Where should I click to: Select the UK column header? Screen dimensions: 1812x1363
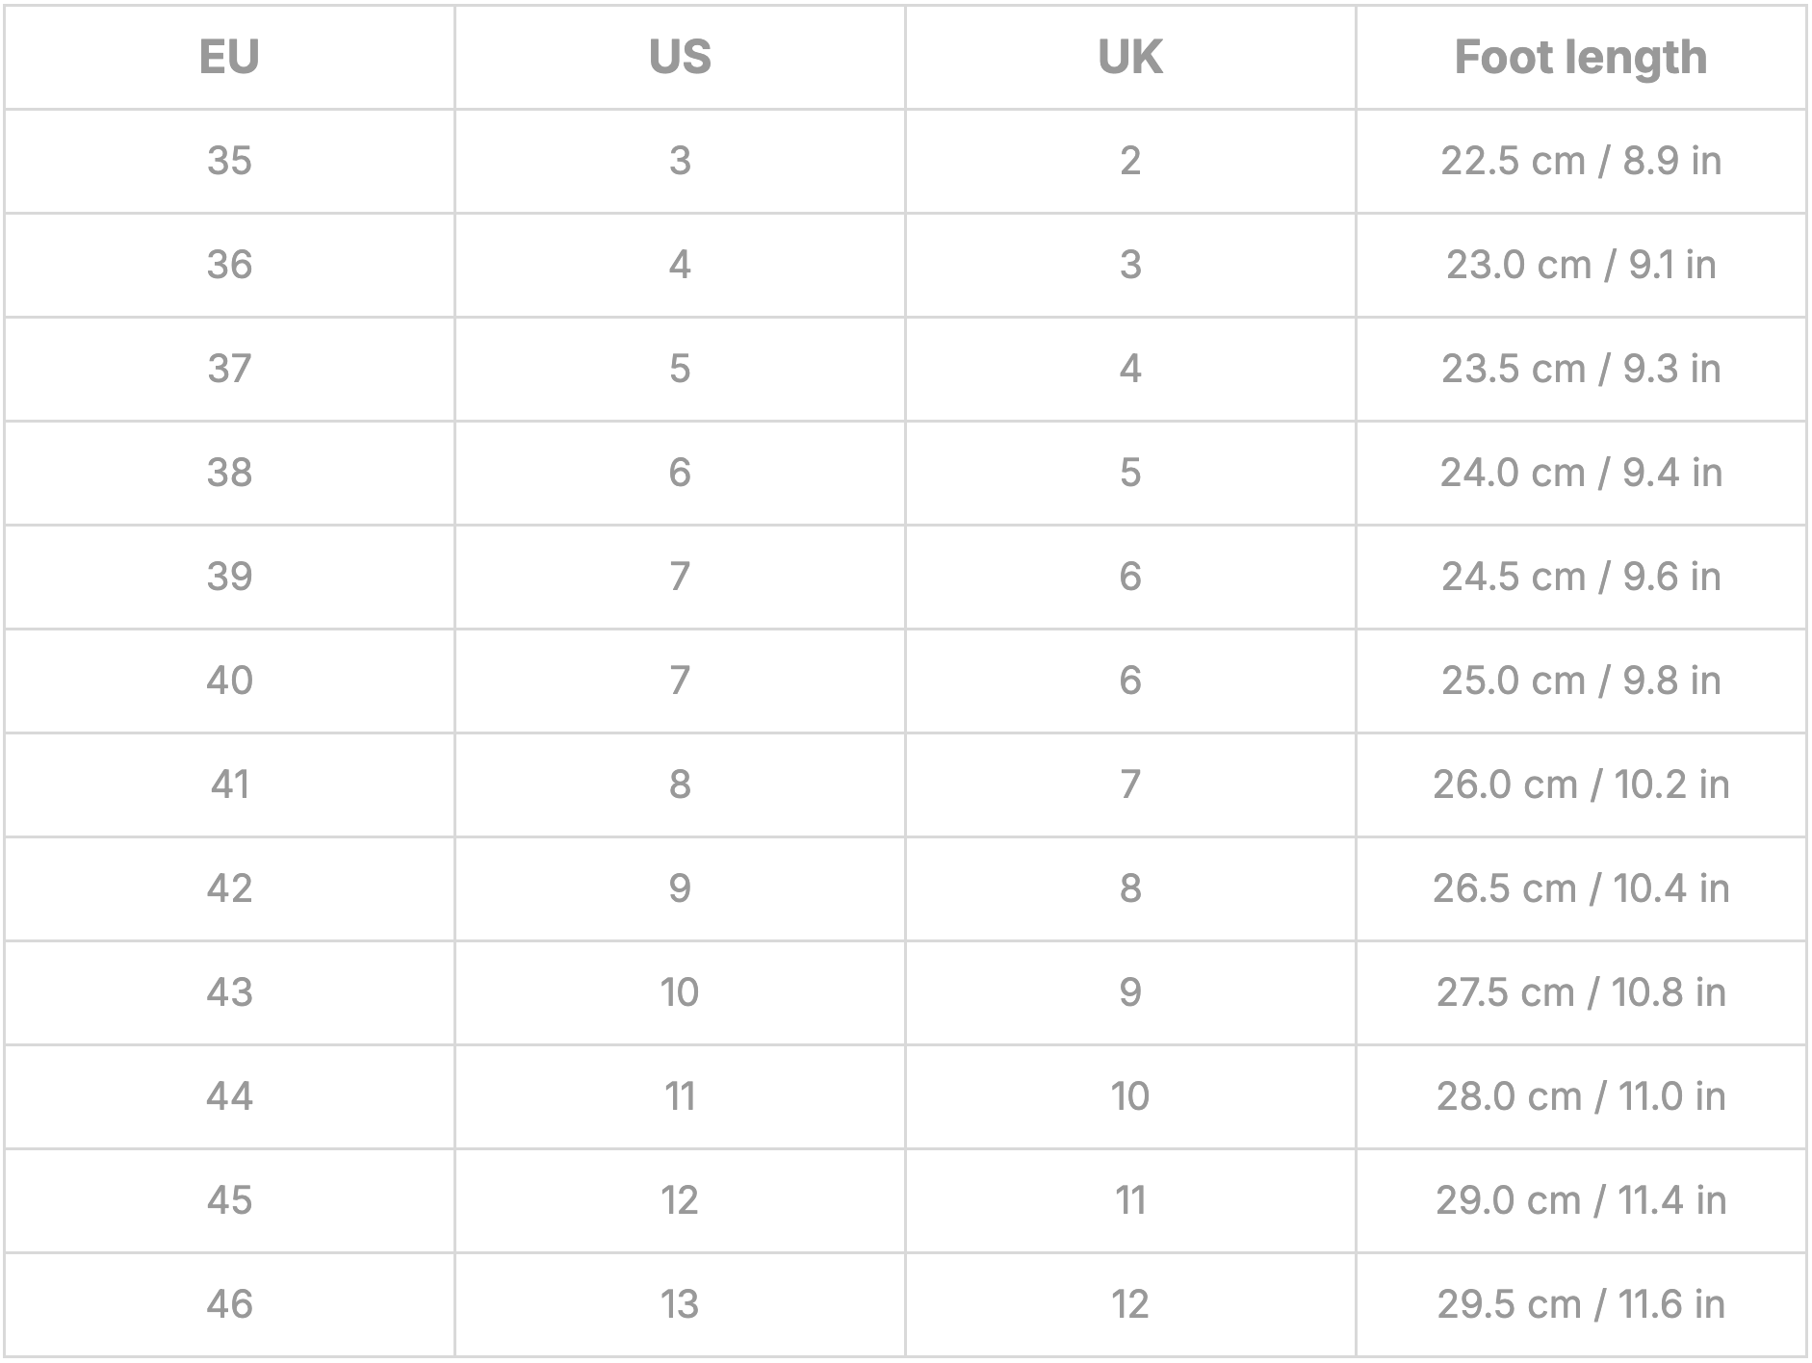point(1130,57)
